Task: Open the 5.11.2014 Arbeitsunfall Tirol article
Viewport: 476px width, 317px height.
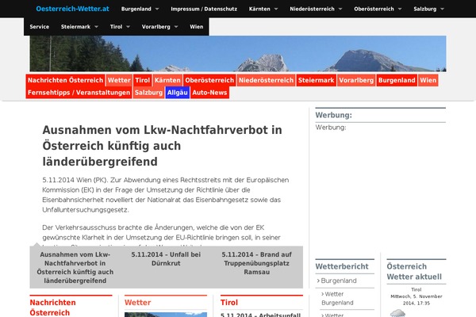Action: click(261, 315)
